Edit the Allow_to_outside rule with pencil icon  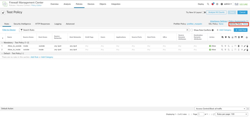(244, 46)
